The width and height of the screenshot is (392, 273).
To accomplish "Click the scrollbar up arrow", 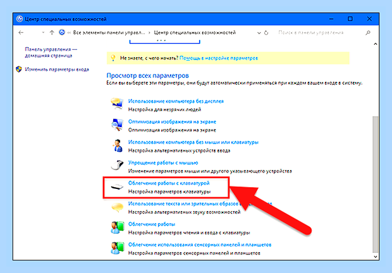I will [376, 44].
